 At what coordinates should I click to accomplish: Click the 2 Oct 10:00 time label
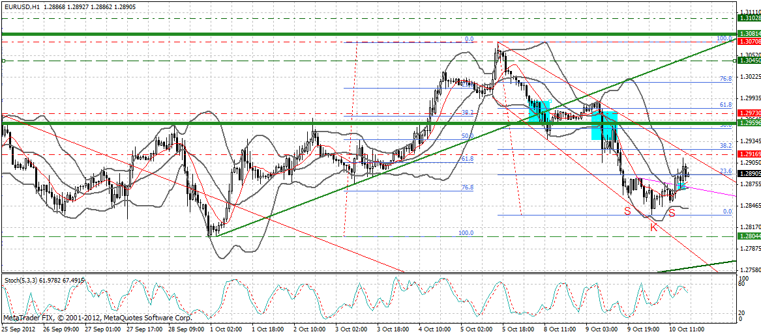[x=311, y=329]
